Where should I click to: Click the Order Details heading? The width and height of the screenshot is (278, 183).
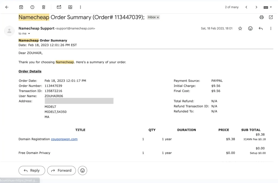coord(30,71)
